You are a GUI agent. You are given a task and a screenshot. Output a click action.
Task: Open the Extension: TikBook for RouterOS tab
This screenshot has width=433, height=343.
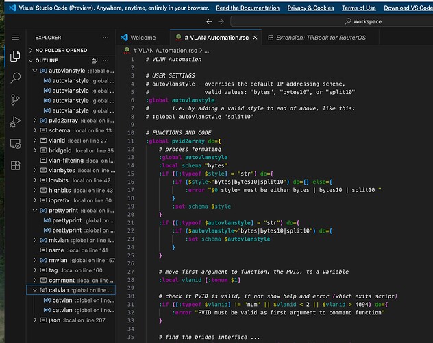tap(321, 38)
